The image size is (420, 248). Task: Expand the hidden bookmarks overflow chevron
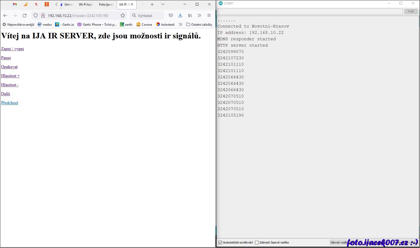point(181,24)
